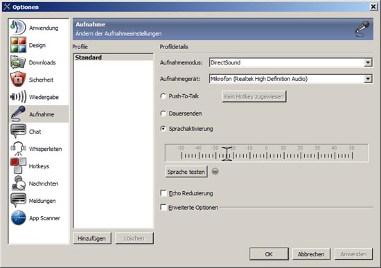Open the Chat speech bubble icon

click(x=18, y=131)
